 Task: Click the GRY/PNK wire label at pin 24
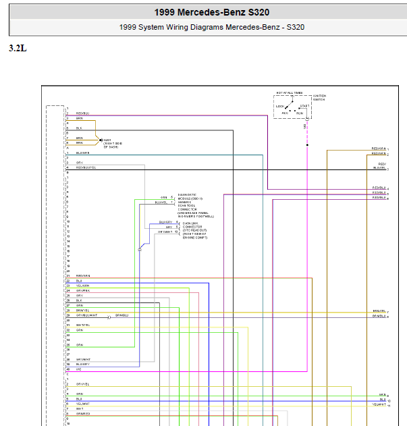[x=83, y=291]
